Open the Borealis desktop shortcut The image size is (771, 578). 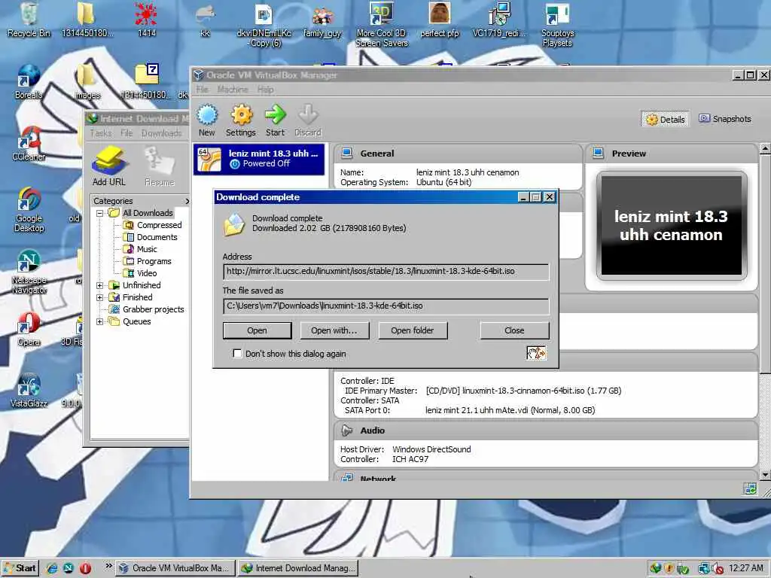click(29, 81)
